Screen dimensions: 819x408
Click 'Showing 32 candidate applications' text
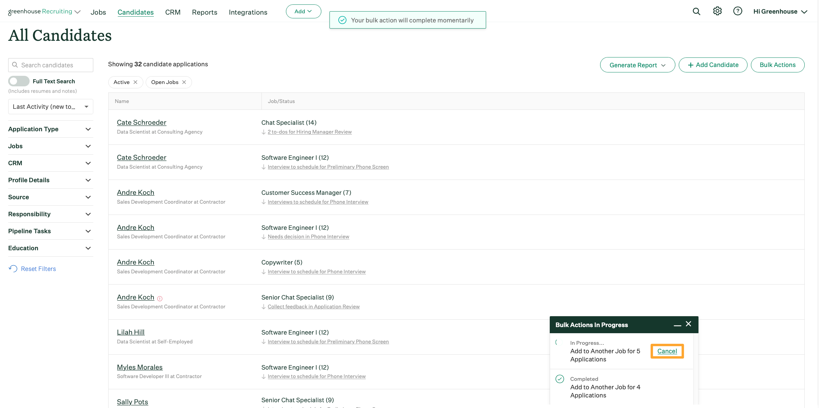tap(158, 64)
